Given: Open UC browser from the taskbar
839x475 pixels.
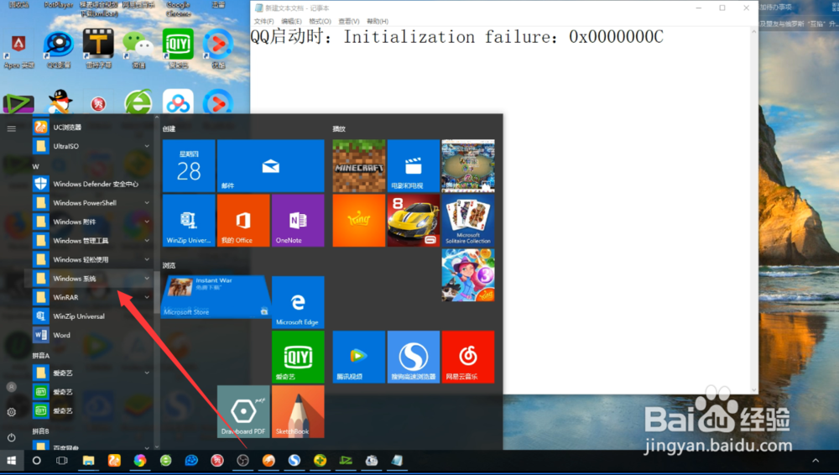Looking at the screenshot, I should [x=114, y=461].
